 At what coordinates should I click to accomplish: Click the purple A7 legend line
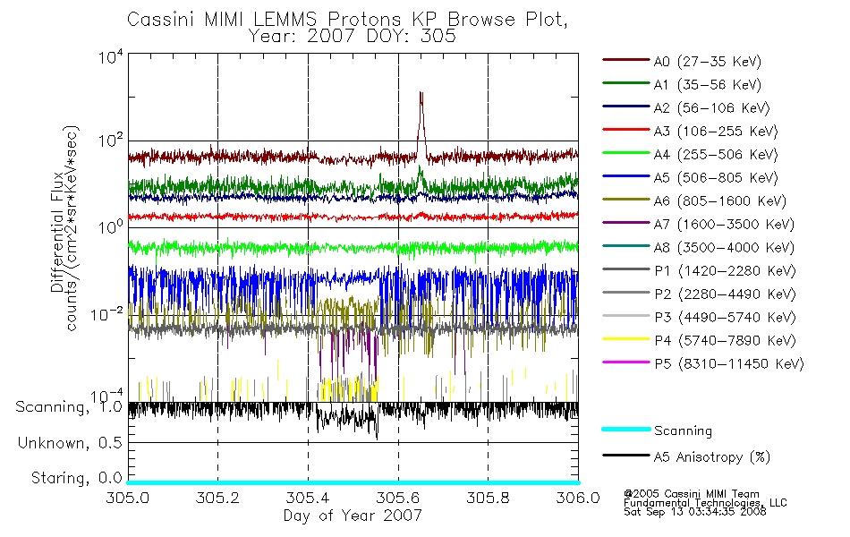click(x=625, y=222)
